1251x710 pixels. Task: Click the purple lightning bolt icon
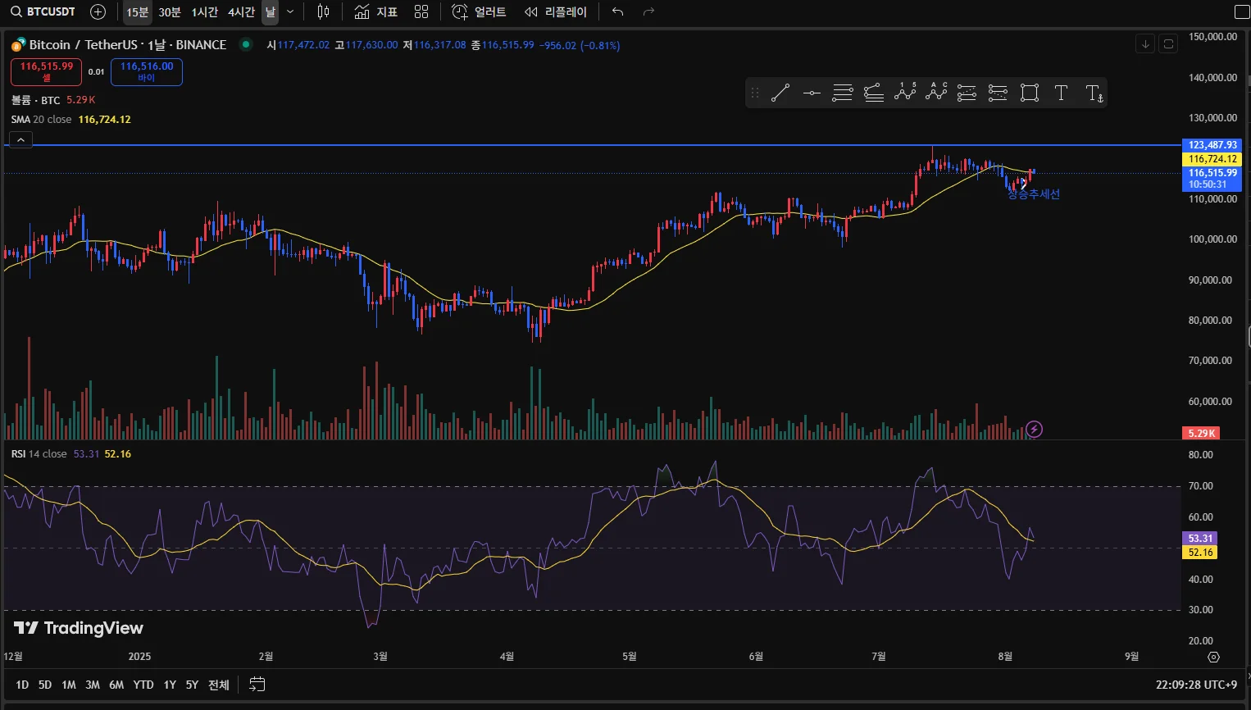(1035, 429)
